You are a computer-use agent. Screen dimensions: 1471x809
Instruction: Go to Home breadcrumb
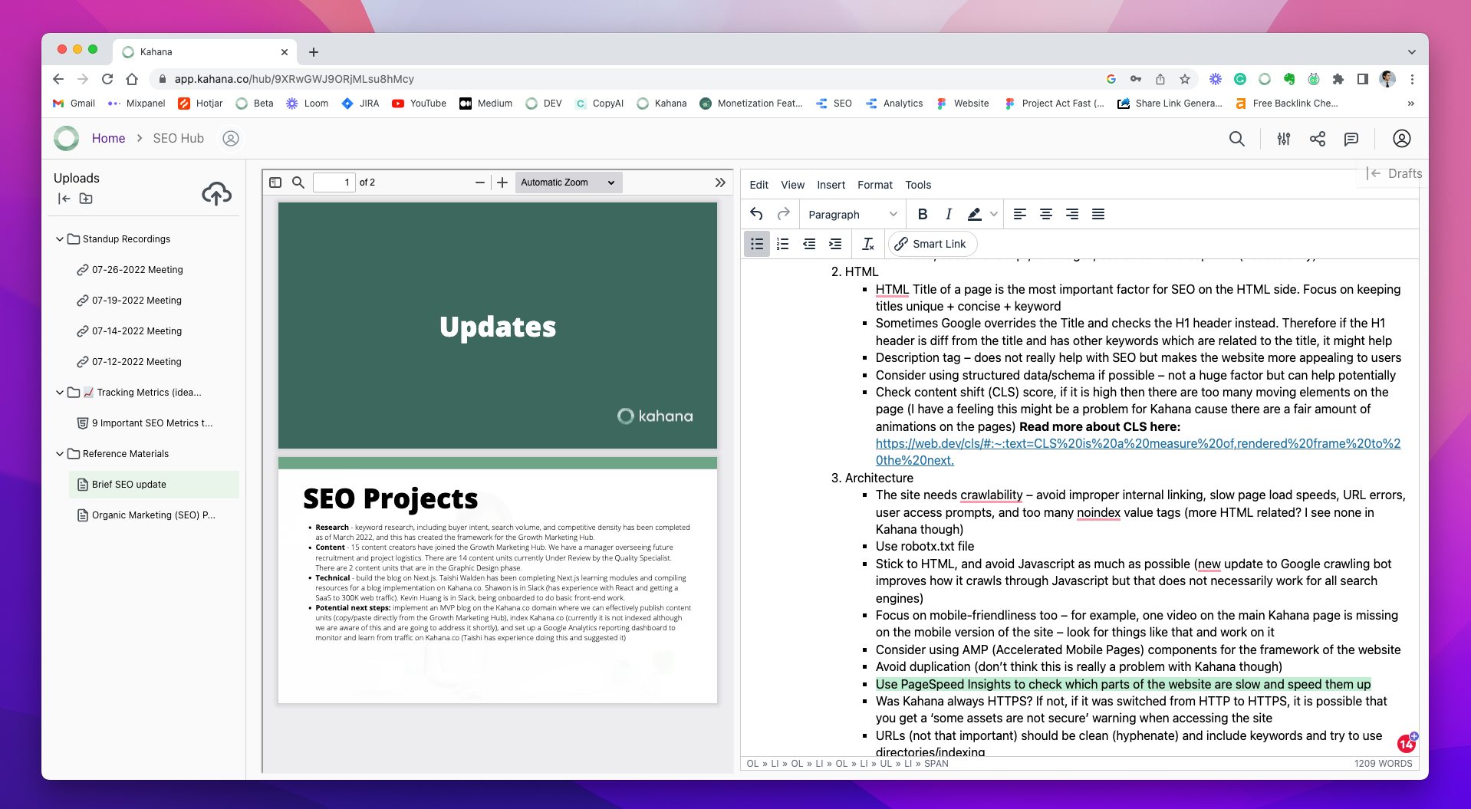[108, 138]
